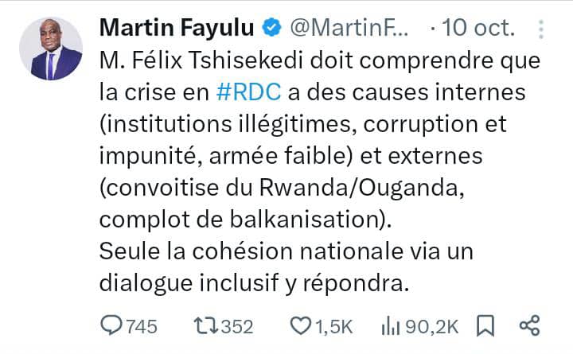
Task: Click the retweet arrows icon
Action: (205, 325)
